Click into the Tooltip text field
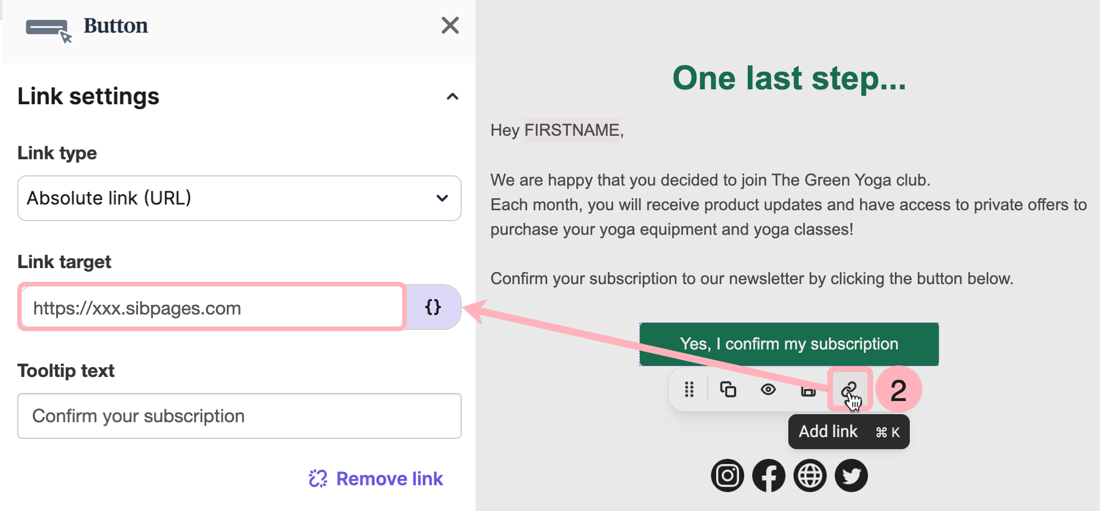 [x=239, y=416]
